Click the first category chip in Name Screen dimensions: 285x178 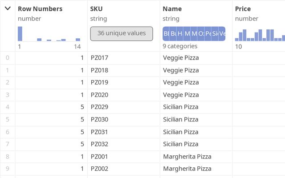point(166,33)
